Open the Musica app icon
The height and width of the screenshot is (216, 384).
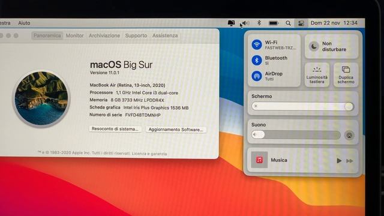[x=259, y=160]
